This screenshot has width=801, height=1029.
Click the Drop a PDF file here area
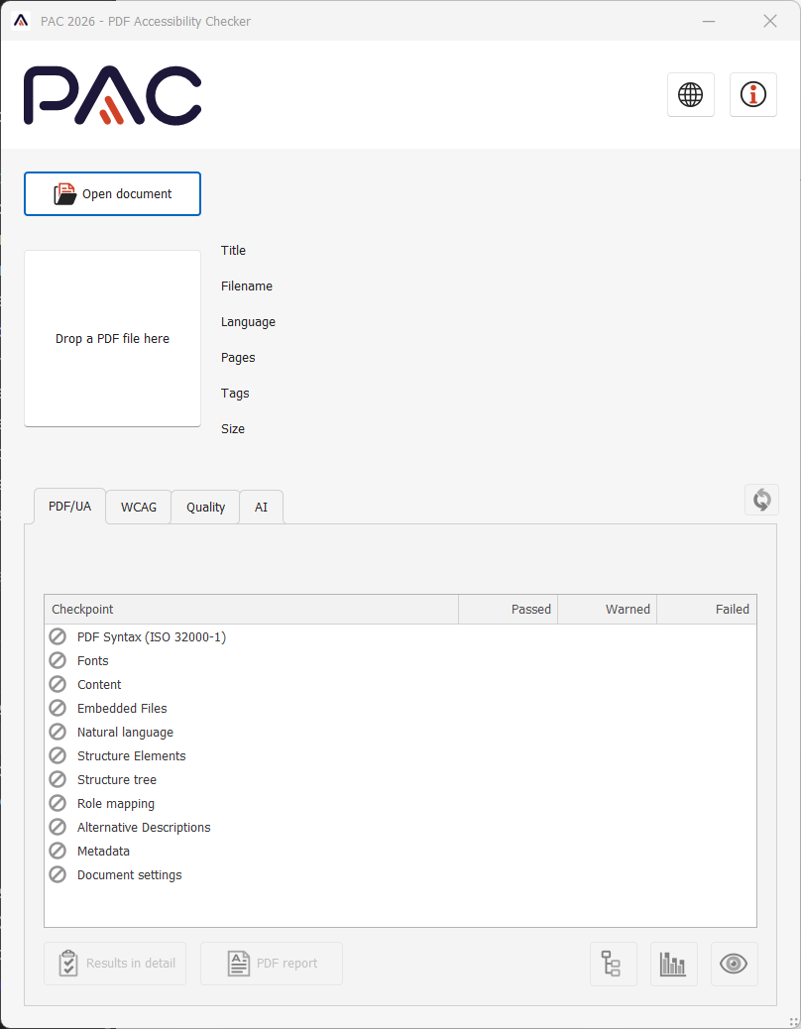click(112, 338)
